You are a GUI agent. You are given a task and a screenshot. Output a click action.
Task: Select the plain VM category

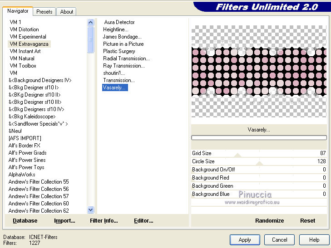(13, 73)
